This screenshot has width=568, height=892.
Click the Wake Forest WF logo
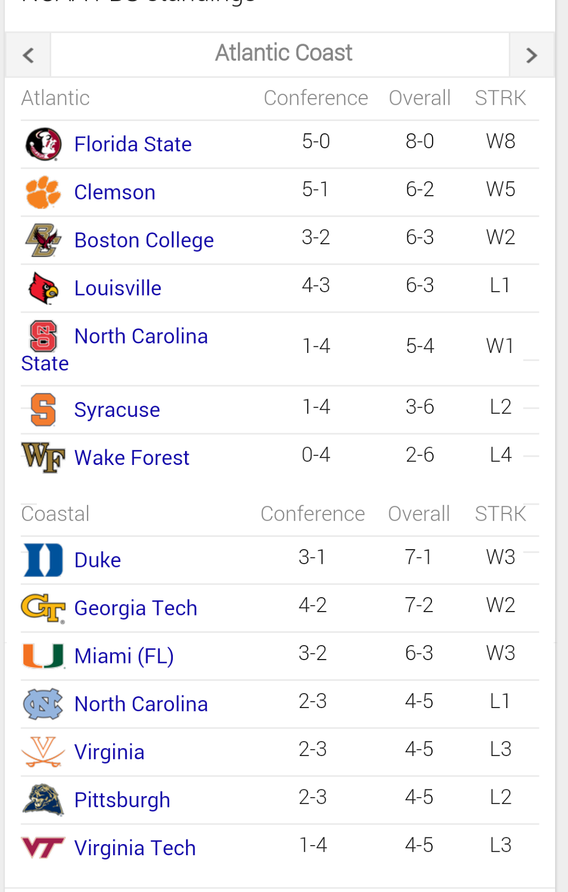point(43,458)
